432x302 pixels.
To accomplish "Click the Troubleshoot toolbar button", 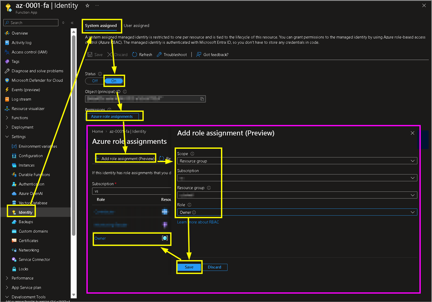I will 172,55.
